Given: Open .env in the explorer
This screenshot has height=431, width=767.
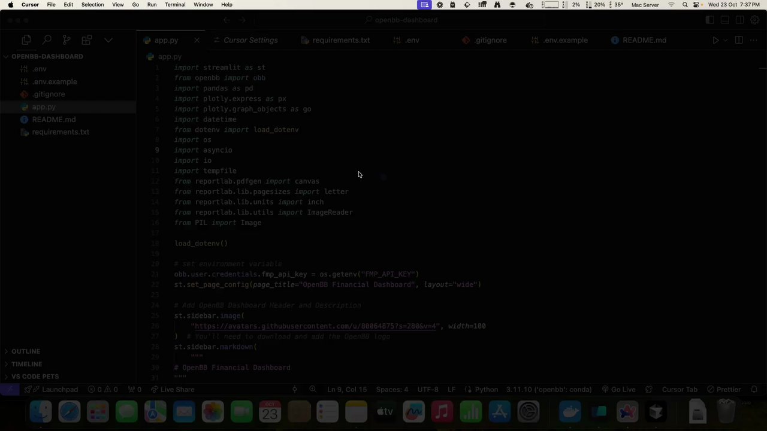Looking at the screenshot, I should coord(40,69).
